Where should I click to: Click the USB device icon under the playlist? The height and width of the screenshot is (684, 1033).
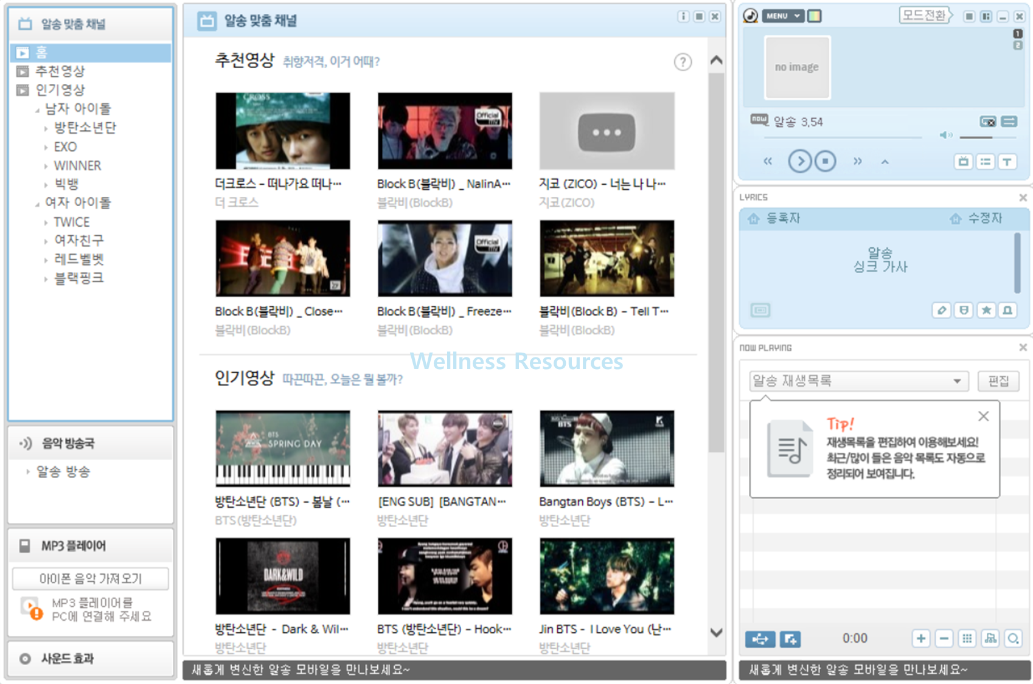(760, 639)
